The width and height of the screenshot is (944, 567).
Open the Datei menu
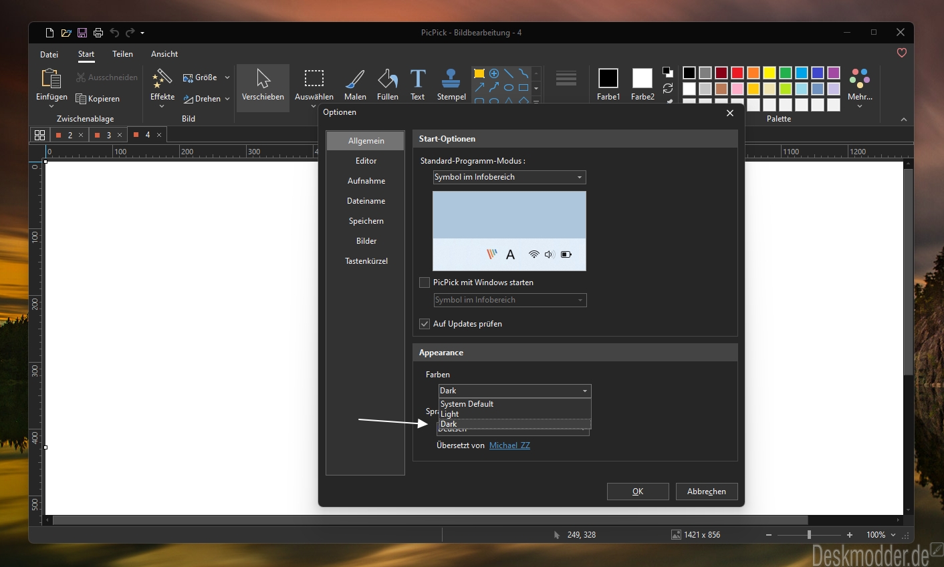click(x=49, y=54)
